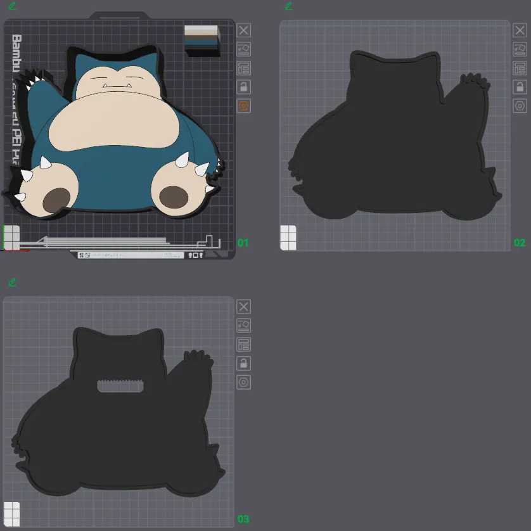Open the label icon on plate 01
531x531 pixels.
click(243, 68)
